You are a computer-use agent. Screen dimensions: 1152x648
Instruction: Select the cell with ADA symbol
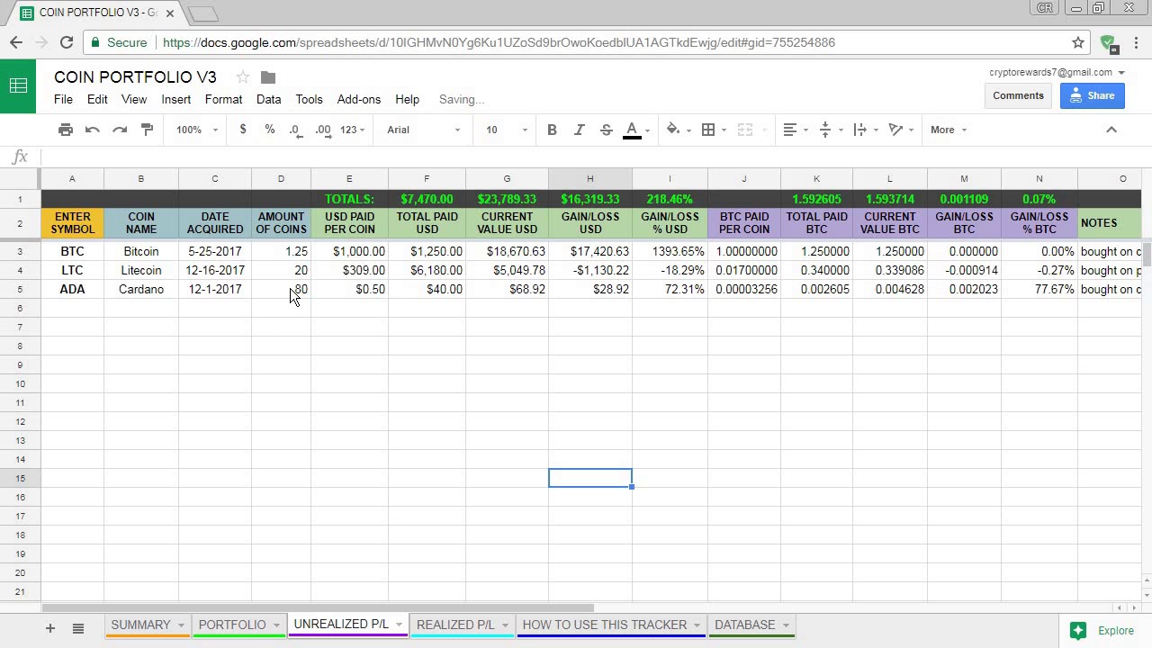72,289
